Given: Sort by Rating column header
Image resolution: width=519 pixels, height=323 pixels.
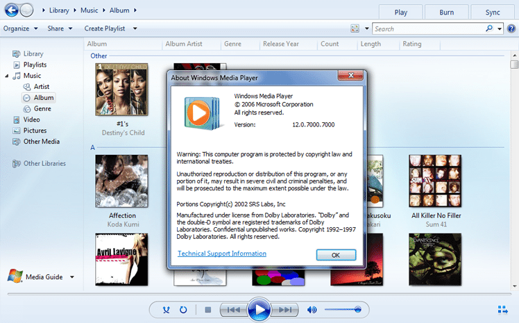Looking at the screenshot, I should 420,44.
